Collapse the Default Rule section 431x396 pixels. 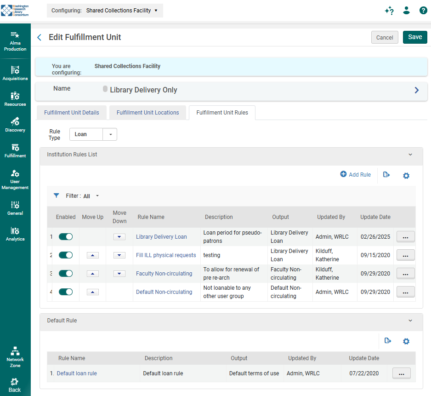coord(410,321)
